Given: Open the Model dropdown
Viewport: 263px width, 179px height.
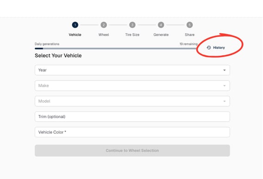Looking at the screenshot, I should 132,101.
